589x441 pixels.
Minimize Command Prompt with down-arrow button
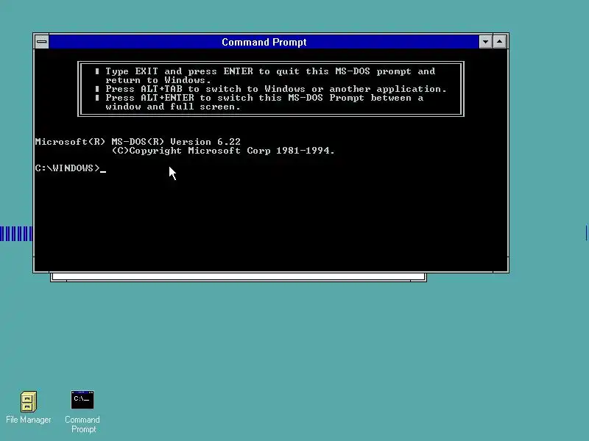coord(485,42)
